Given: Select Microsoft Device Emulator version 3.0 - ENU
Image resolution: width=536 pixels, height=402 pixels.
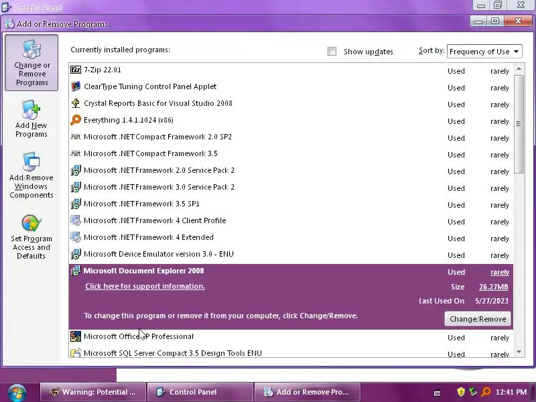Looking at the screenshot, I should (291, 255).
